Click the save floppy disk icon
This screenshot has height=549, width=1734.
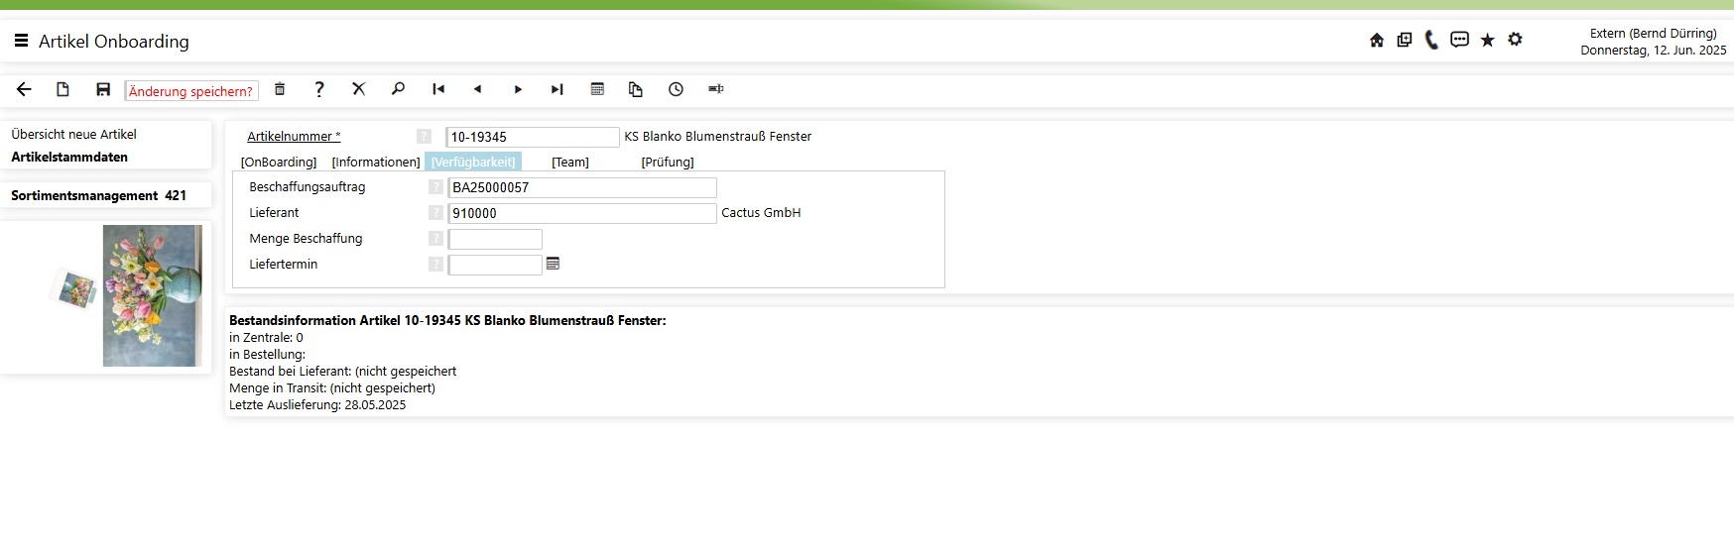click(103, 89)
